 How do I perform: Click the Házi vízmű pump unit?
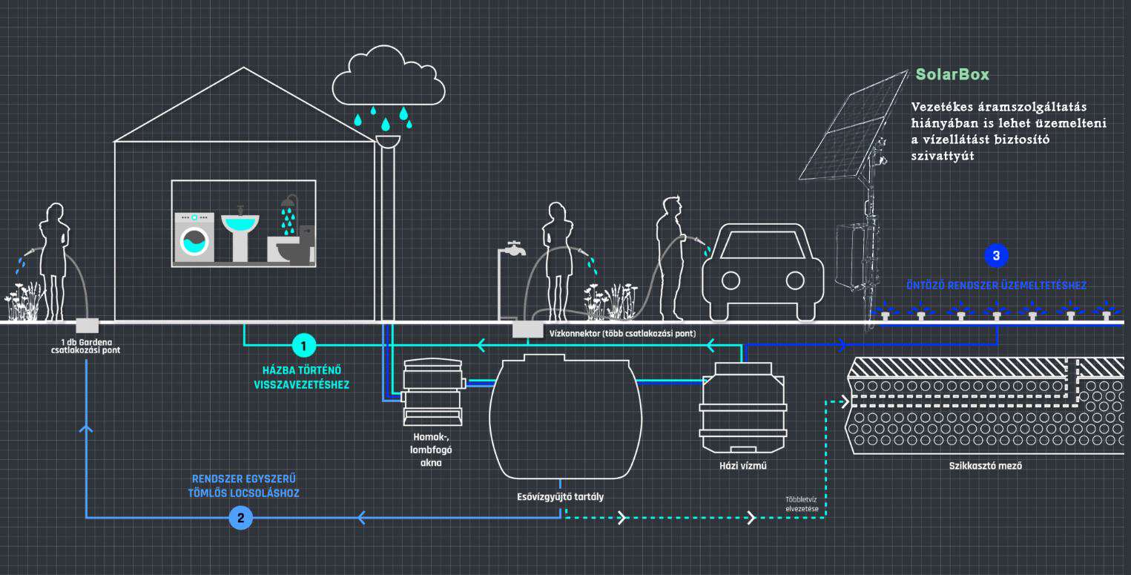click(x=744, y=408)
